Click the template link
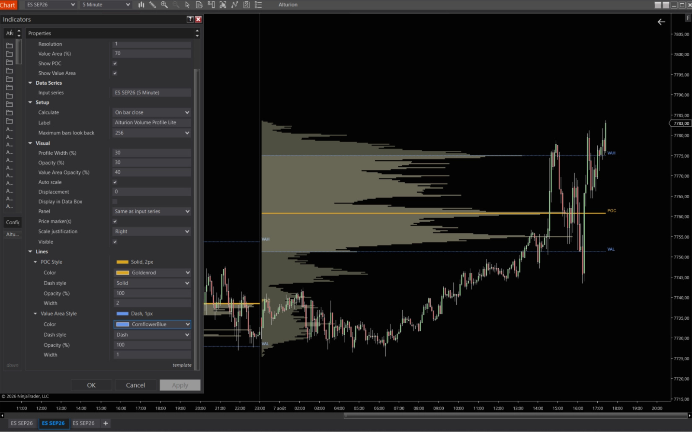 tap(182, 365)
